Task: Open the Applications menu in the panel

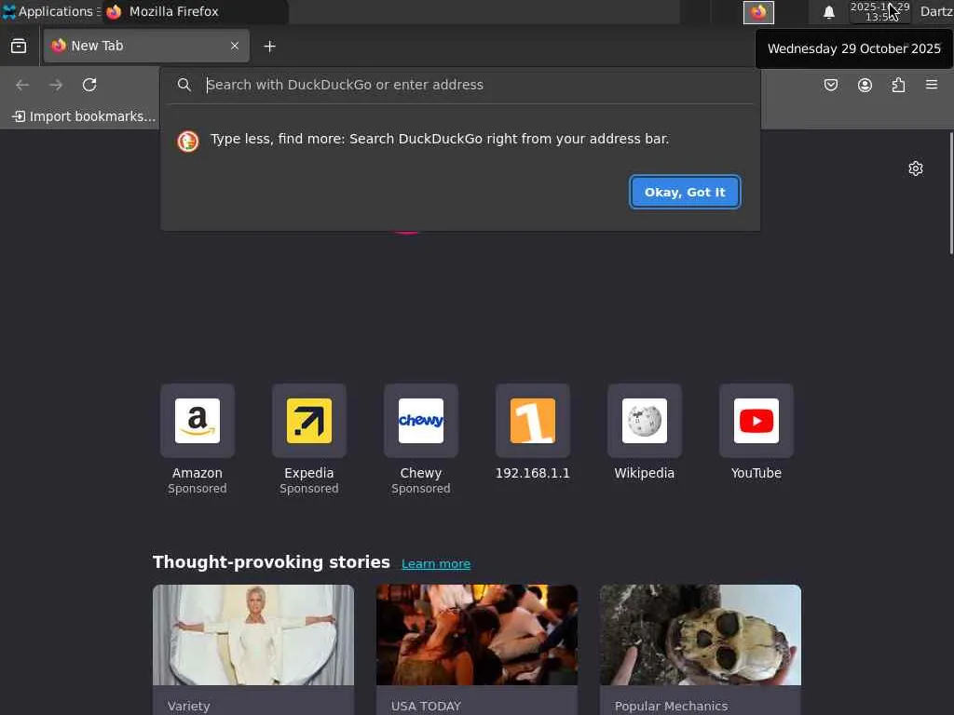Action: [51, 11]
